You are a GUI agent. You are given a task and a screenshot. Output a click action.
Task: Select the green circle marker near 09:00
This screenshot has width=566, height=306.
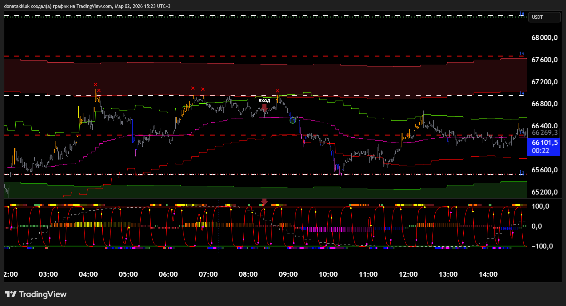pyautogui.click(x=293, y=120)
